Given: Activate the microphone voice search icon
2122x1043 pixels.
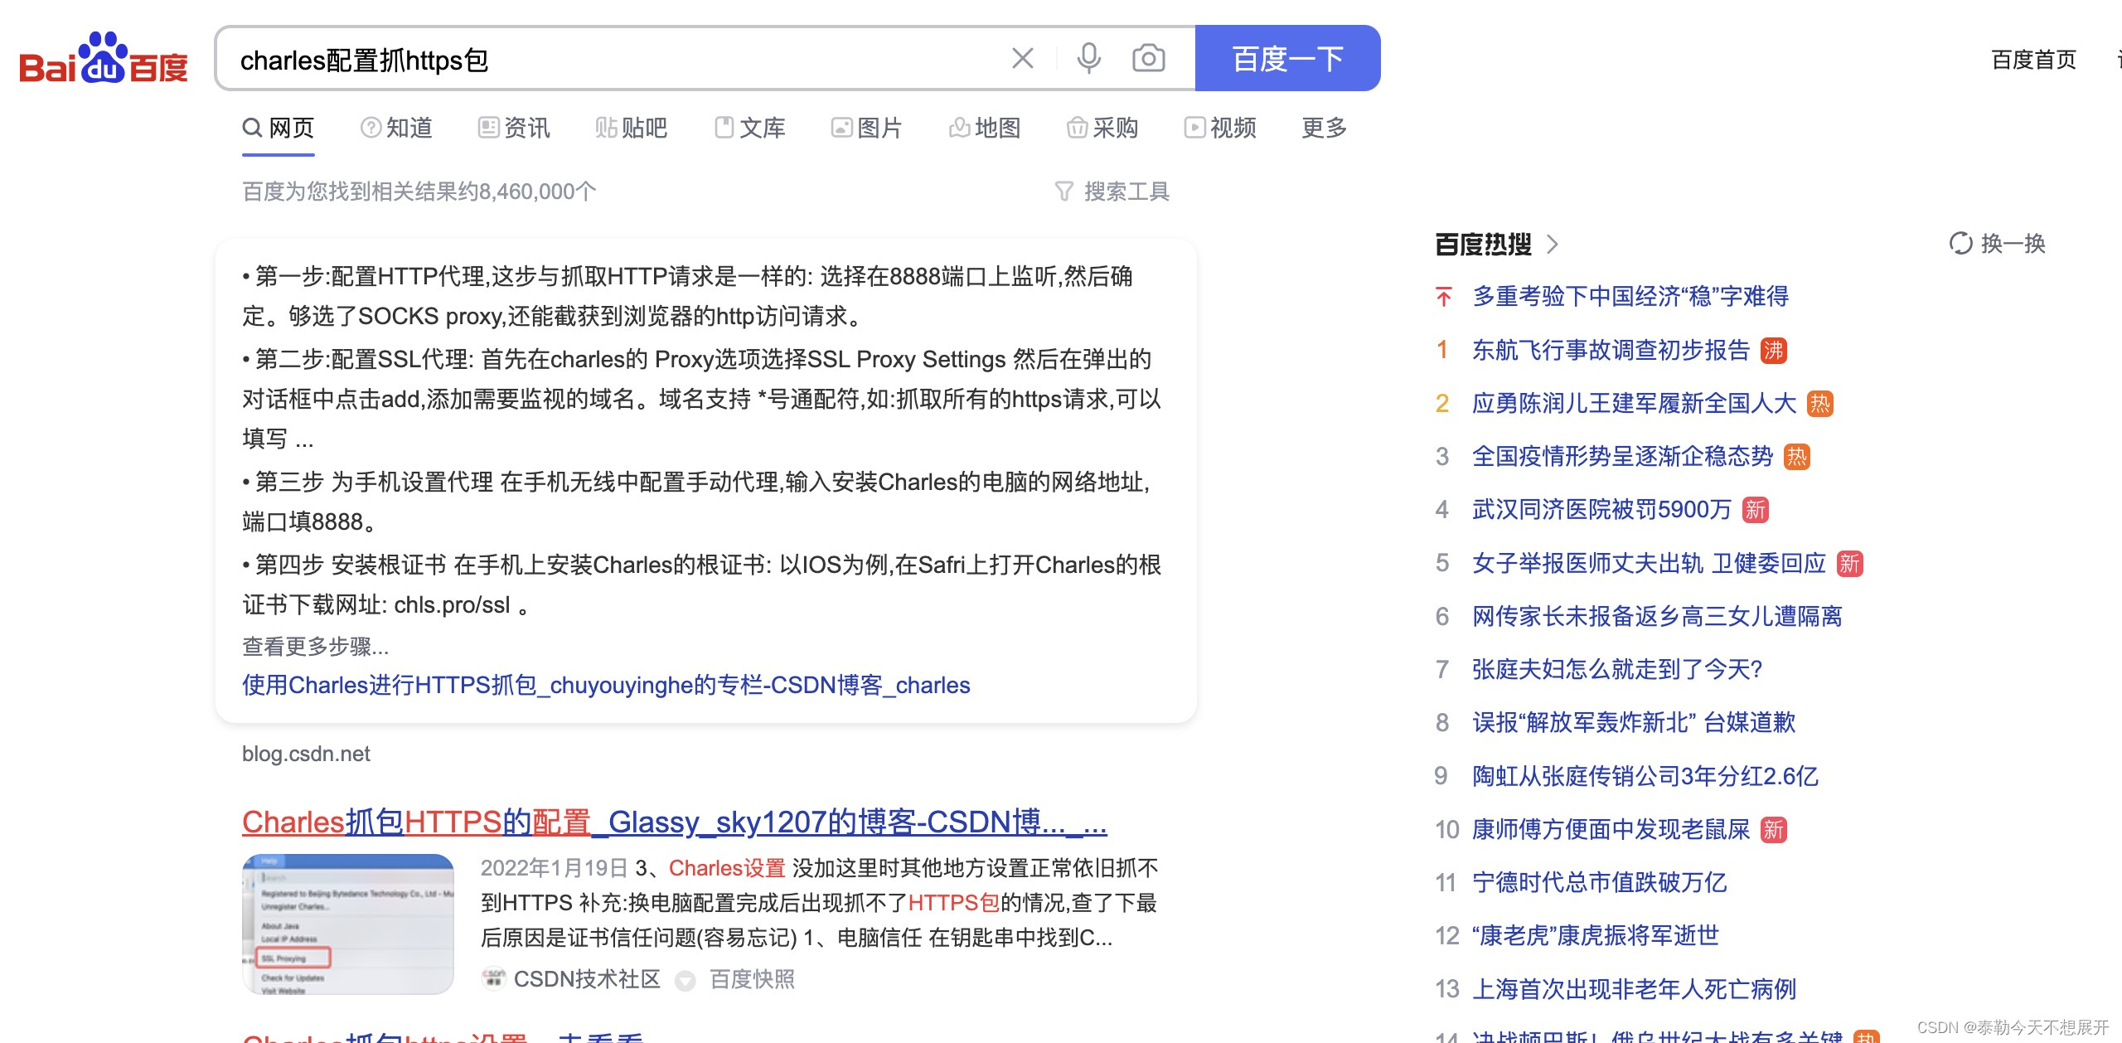Looking at the screenshot, I should point(1088,58).
